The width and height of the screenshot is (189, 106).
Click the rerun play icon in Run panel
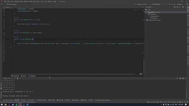[x=9, y=78]
